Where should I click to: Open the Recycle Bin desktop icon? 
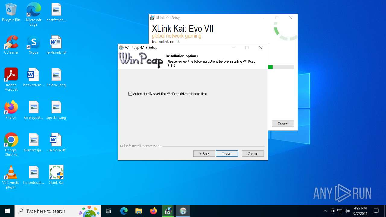tap(11, 13)
